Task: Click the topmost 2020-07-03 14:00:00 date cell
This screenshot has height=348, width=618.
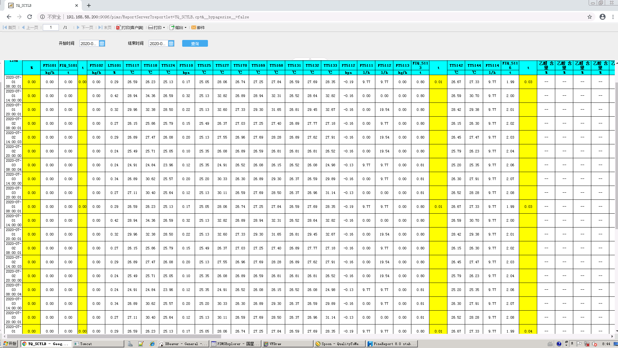Action: tap(14, 179)
